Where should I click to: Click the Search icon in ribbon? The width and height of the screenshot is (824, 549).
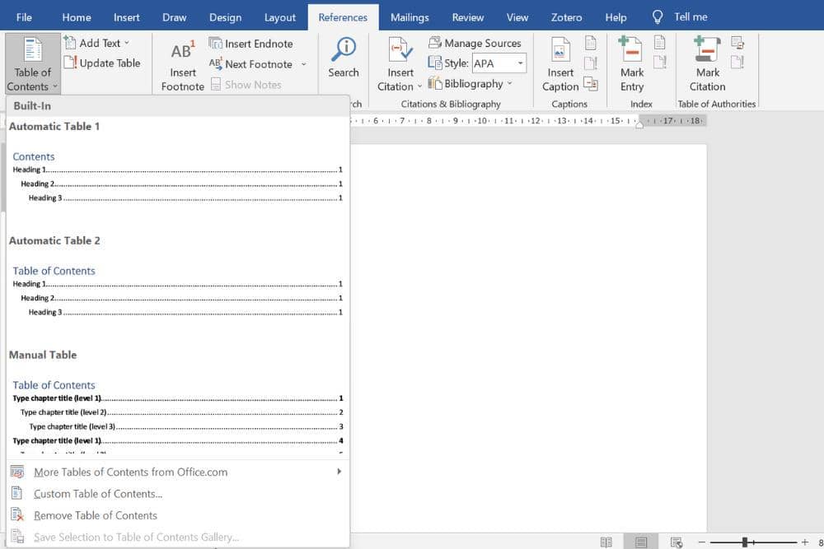click(x=343, y=51)
